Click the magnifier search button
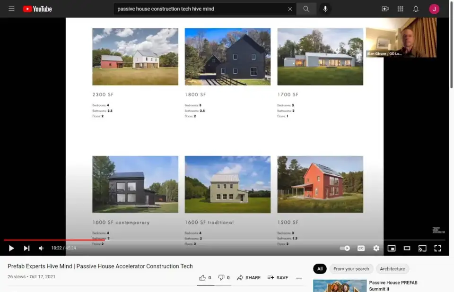The width and height of the screenshot is (454, 292). point(306,9)
